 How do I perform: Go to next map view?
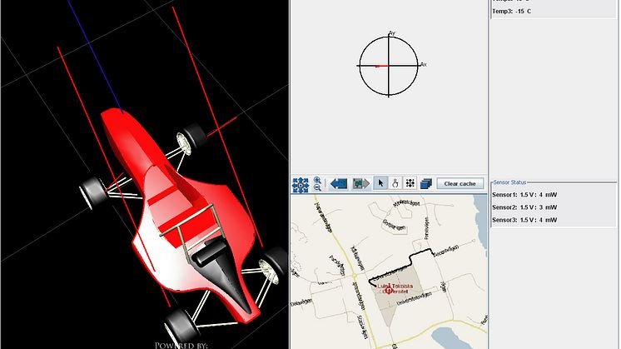(x=360, y=184)
